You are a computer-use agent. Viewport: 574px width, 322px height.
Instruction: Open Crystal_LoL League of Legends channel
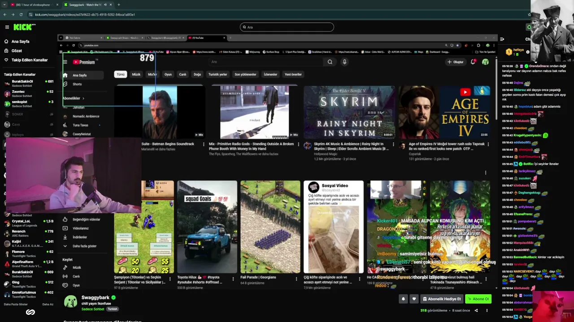coord(28,223)
